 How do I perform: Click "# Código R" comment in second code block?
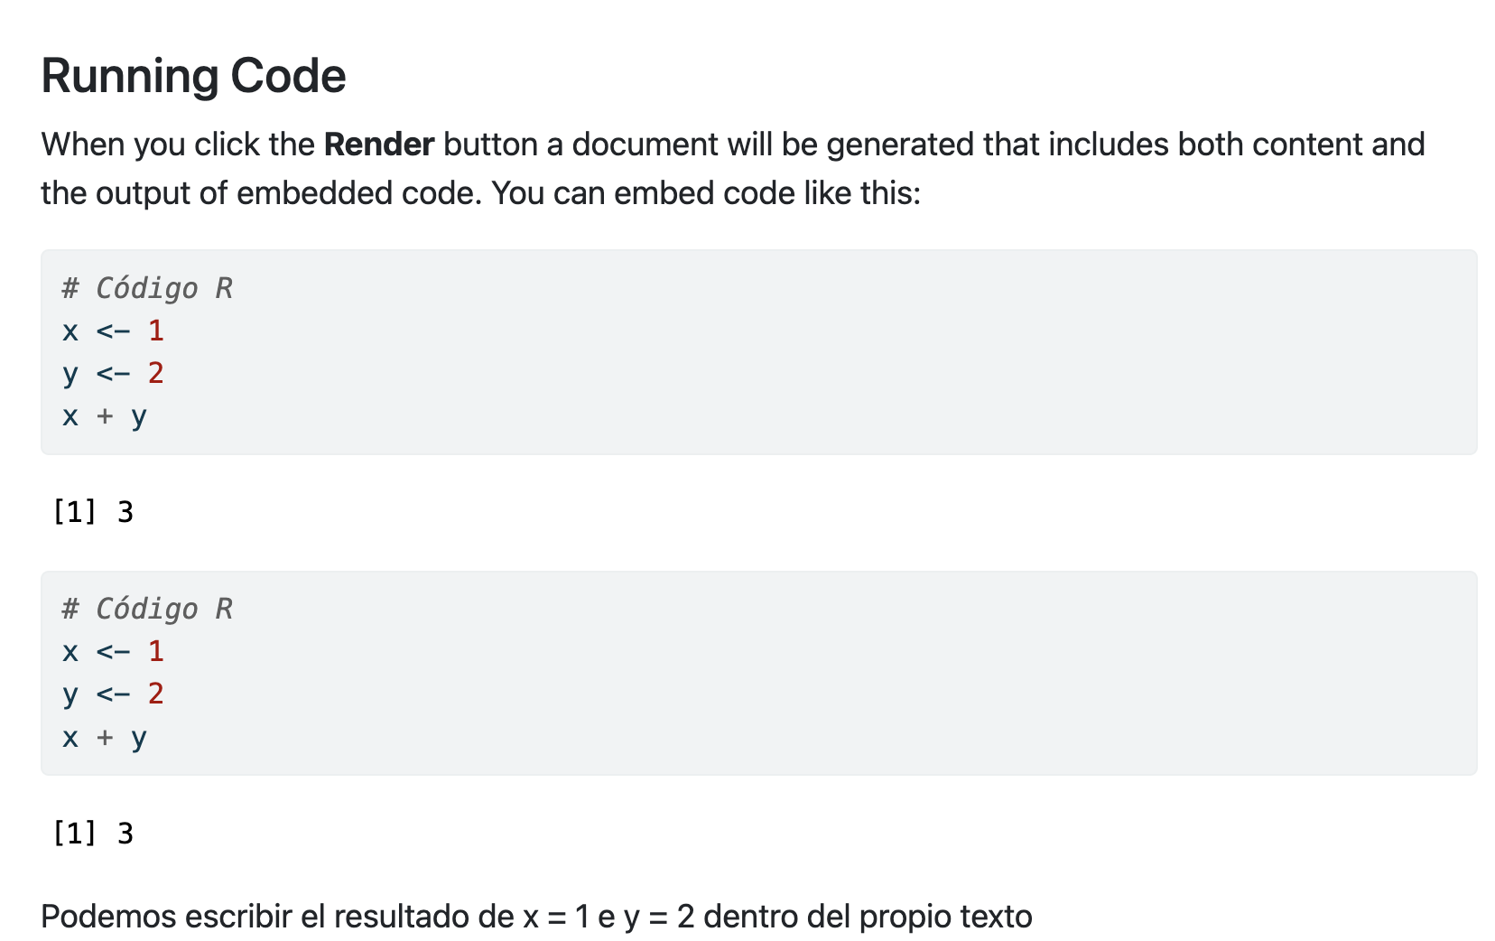(x=147, y=609)
